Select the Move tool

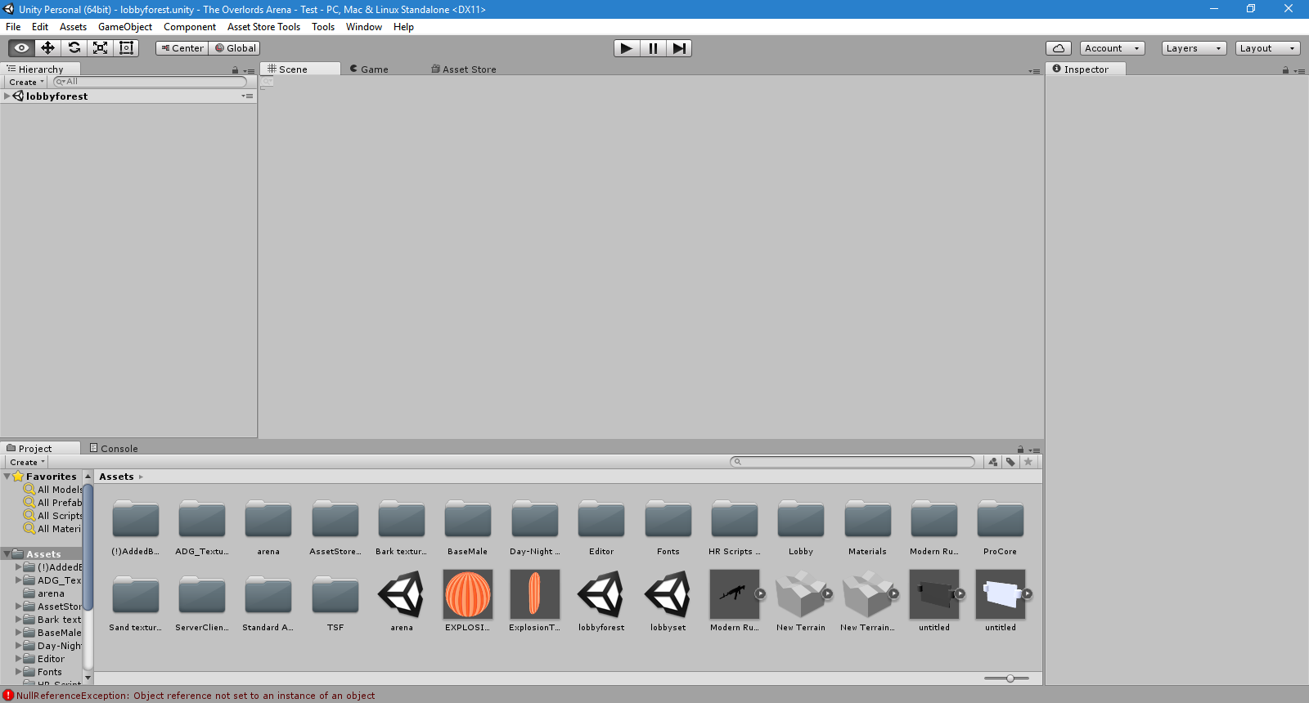47,48
